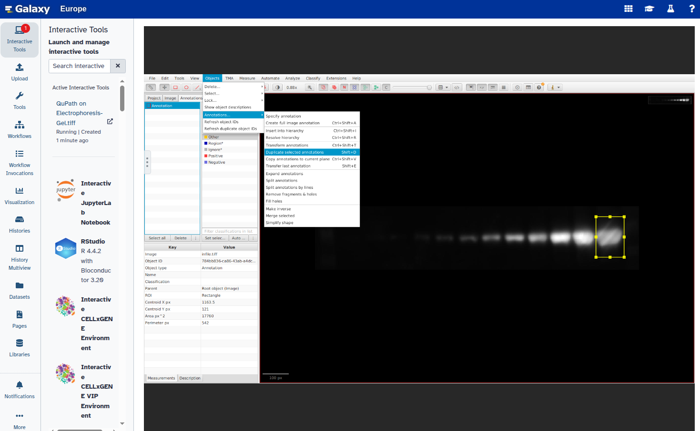Adjust the opacity slider in toolbar
This screenshot has width=700, height=431.
pyautogui.click(x=412, y=88)
